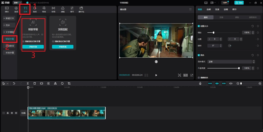This screenshot has width=263, height=132.
Task: Click the split clip tool in timeline toolbar
Action: pos(28,83)
